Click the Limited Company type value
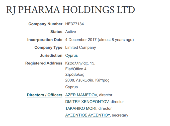This screenshot has height=126, width=170. click(x=80, y=47)
